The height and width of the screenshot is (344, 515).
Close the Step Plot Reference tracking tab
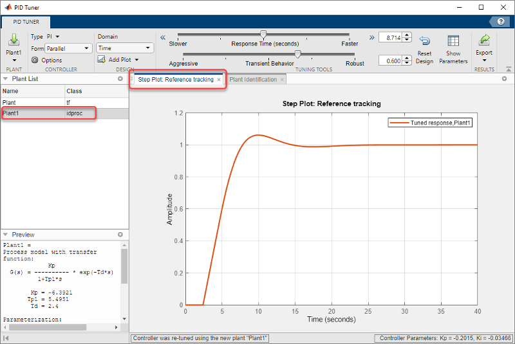pyautogui.click(x=219, y=80)
